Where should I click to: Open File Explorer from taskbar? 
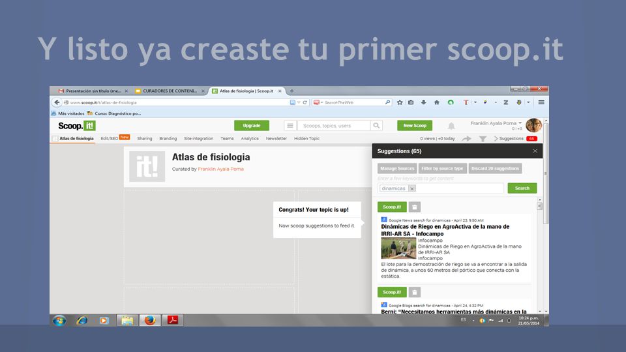(x=127, y=321)
